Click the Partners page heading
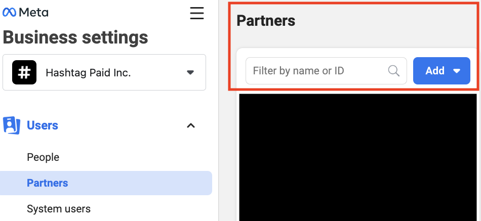 (x=266, y=21)
